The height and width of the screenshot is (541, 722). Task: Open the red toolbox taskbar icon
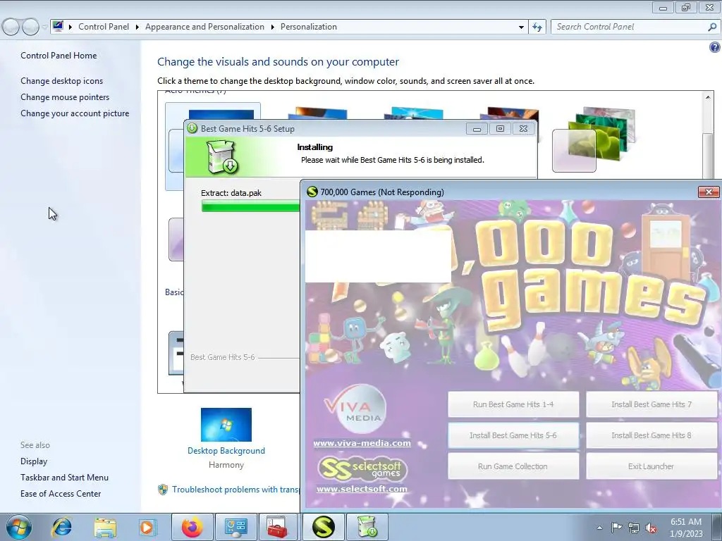[x=276, y=527]
